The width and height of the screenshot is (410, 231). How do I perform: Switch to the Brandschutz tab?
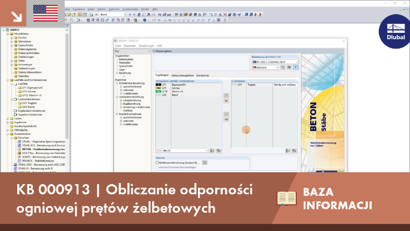(x=203, y=76)
